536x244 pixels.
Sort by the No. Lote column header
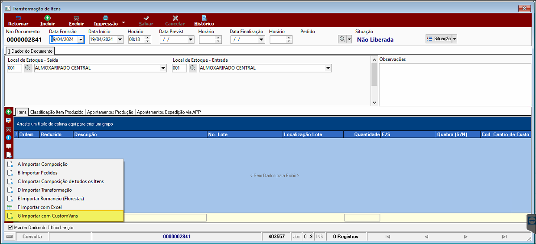[245, 134]
